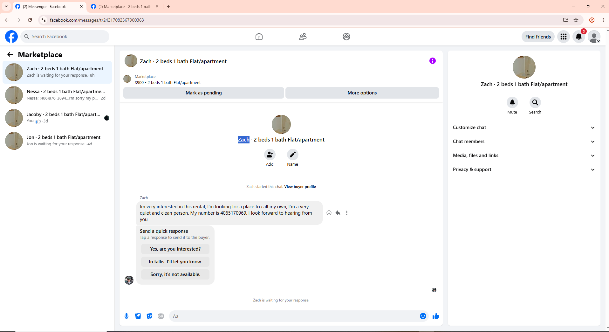React to Zach's message with the emoji icon

tap(329, 213)
